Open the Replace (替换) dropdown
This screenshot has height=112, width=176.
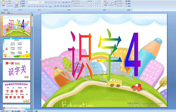pyautogui.click(x=129, y=3)
